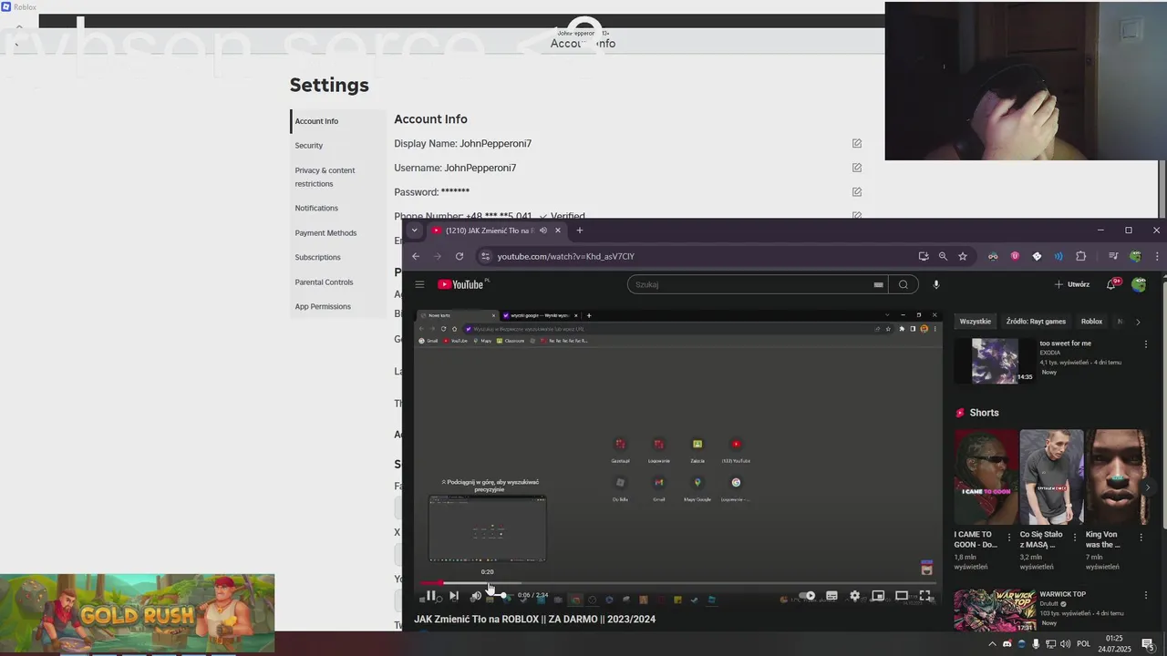The width and height of the screenshot is (1167, 656).
Task: Select the Wszystkie filter chip
Action: pos(975,322)
